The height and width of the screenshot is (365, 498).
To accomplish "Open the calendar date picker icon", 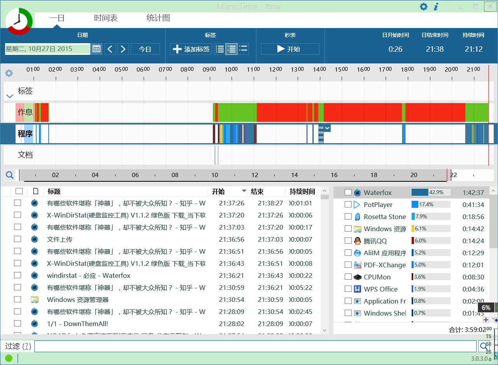I will pyautogui.click(x=96, y=49).
